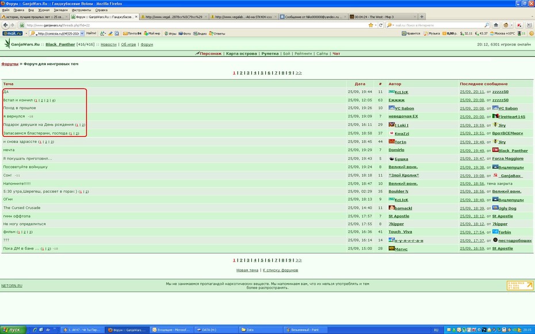Image resolution: width=535 pixels, height=334 pixels.
Task: Open the Журнал menu
Action: tap(44, 10)
